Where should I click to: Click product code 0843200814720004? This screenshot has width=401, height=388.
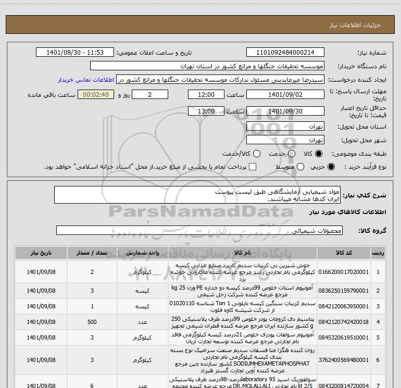[x=344, y=385]
